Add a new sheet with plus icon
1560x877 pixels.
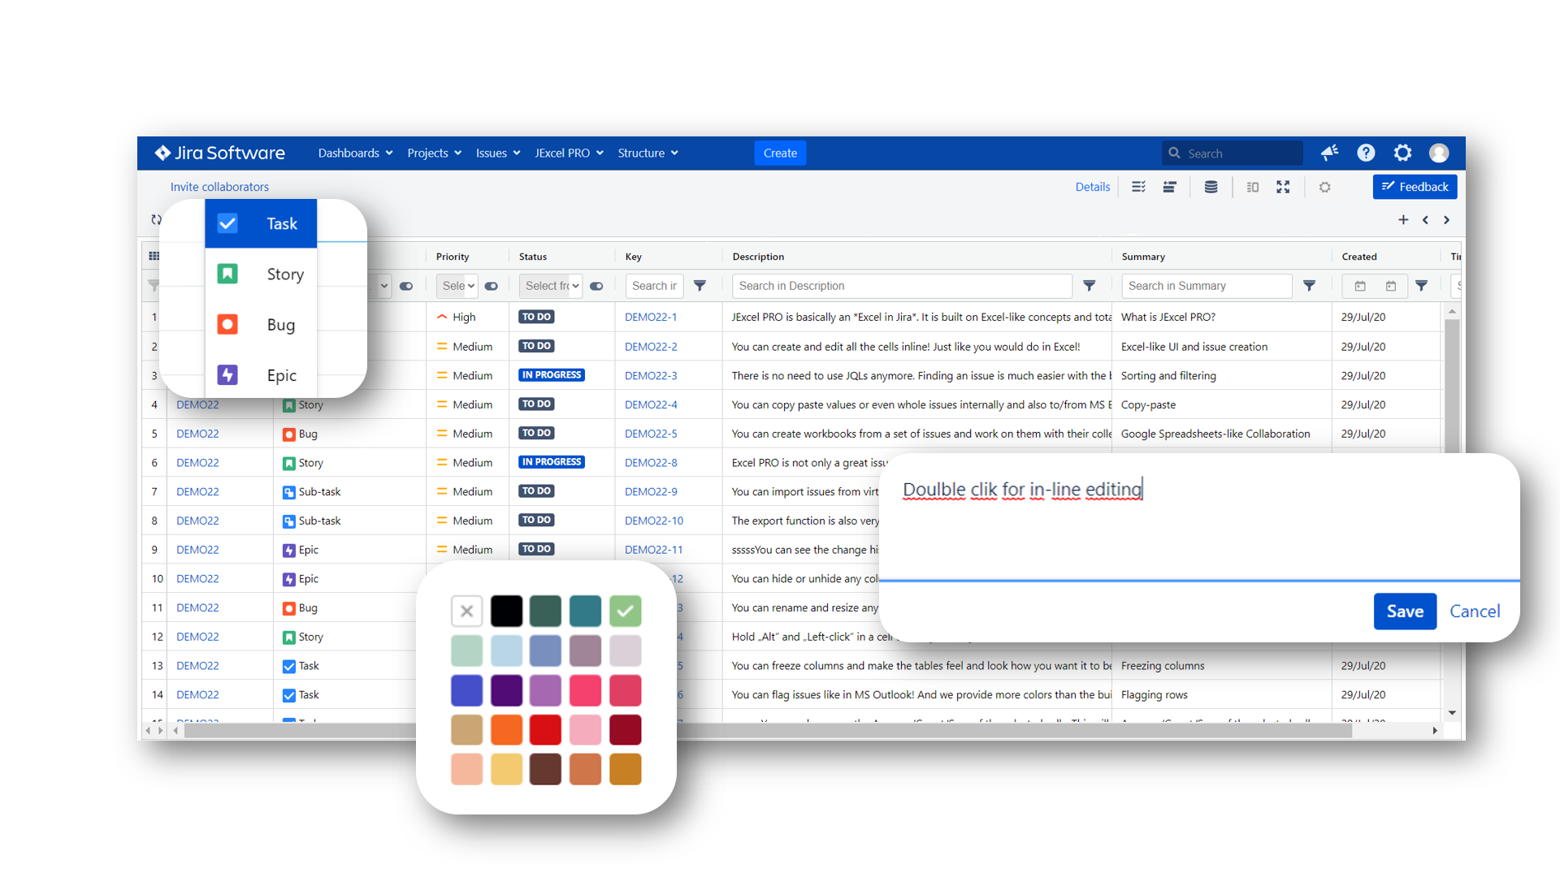(1403, 219)
